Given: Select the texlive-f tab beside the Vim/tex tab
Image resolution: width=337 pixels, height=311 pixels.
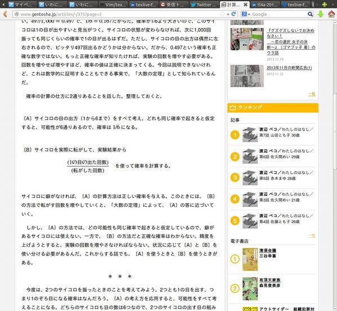Looking at the screenshot, I should click(143, 5).
